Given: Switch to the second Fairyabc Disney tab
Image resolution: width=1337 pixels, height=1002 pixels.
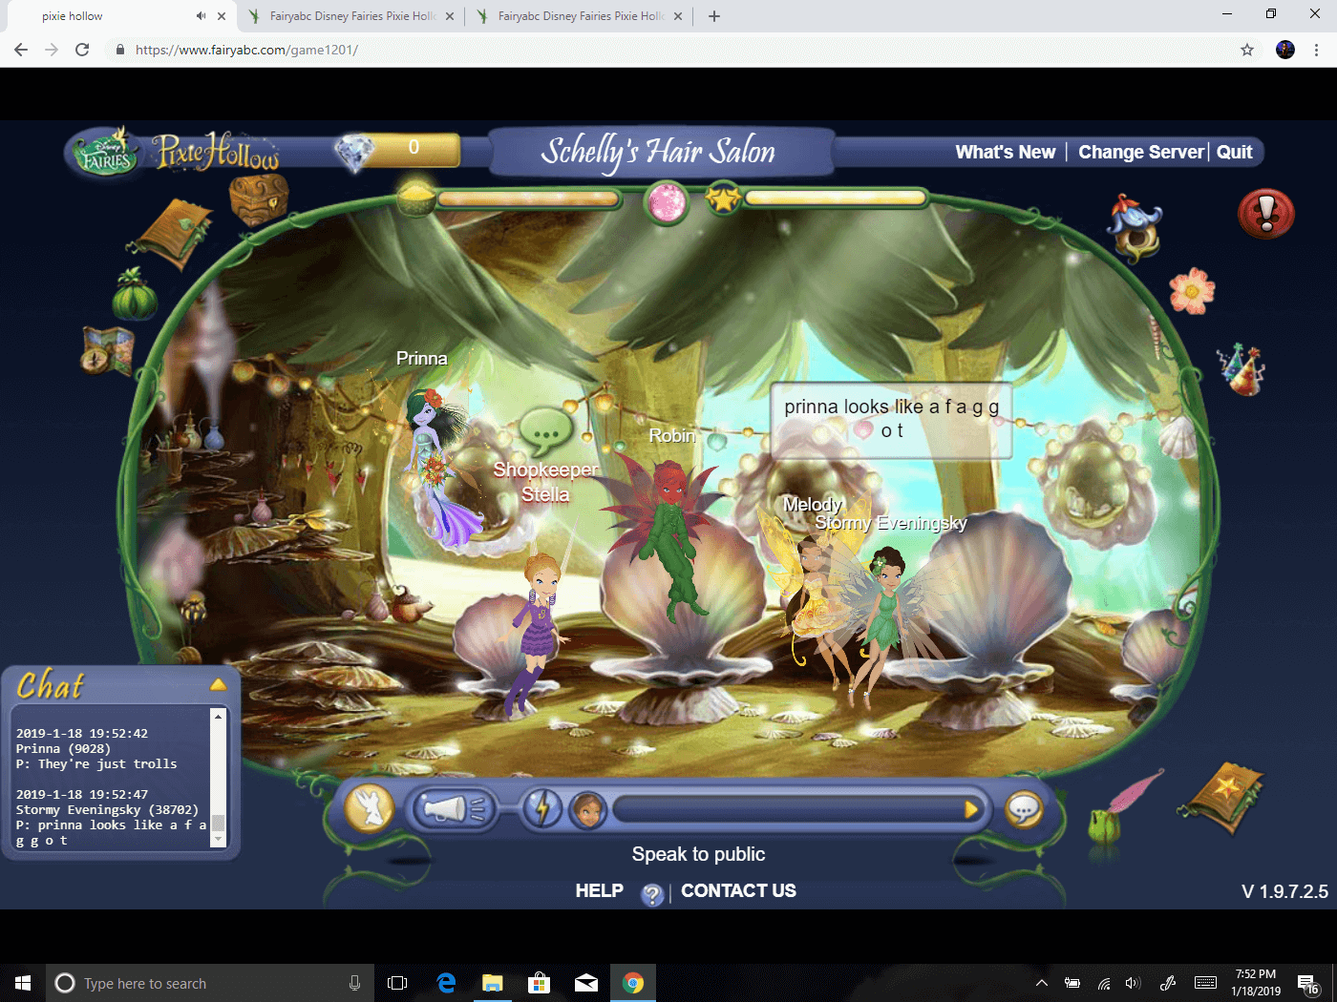Looking at the screenshot, I should click(x=573, y=15).
